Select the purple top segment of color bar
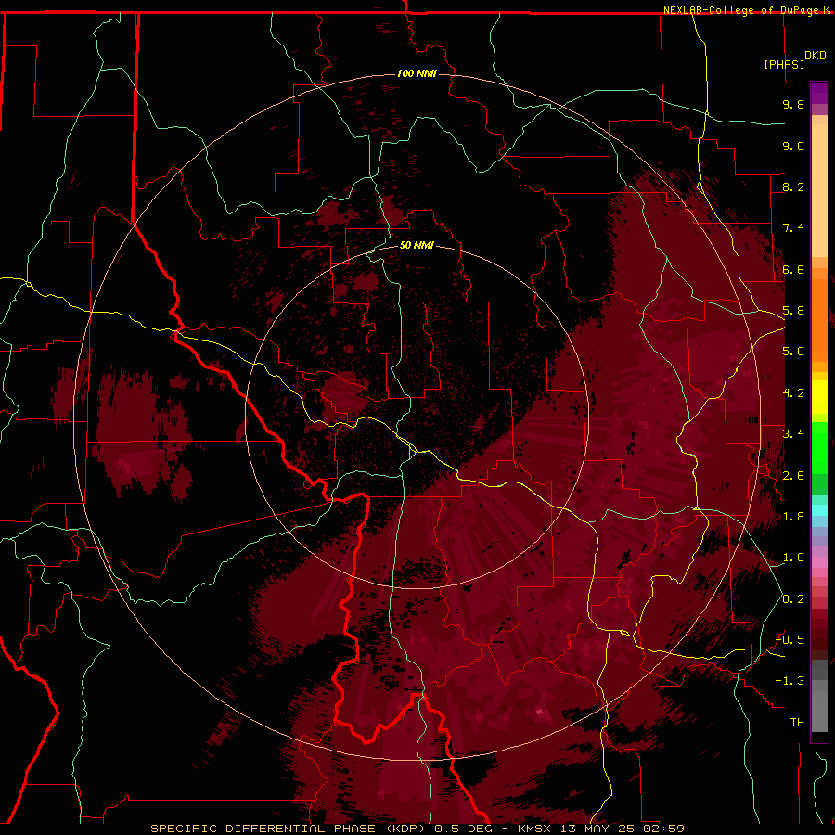 click(819, 93)
